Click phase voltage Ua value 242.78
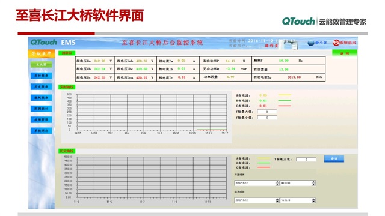The height and width of the screenshot is (216, 385). [x=99, y=61]
